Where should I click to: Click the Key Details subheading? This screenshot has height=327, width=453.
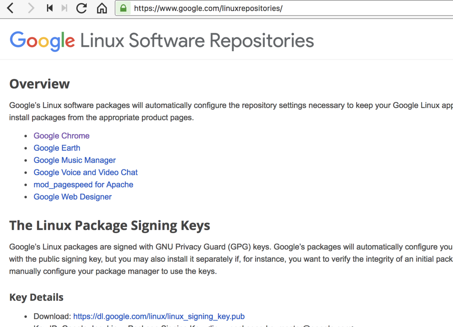(x=36, y=297)
